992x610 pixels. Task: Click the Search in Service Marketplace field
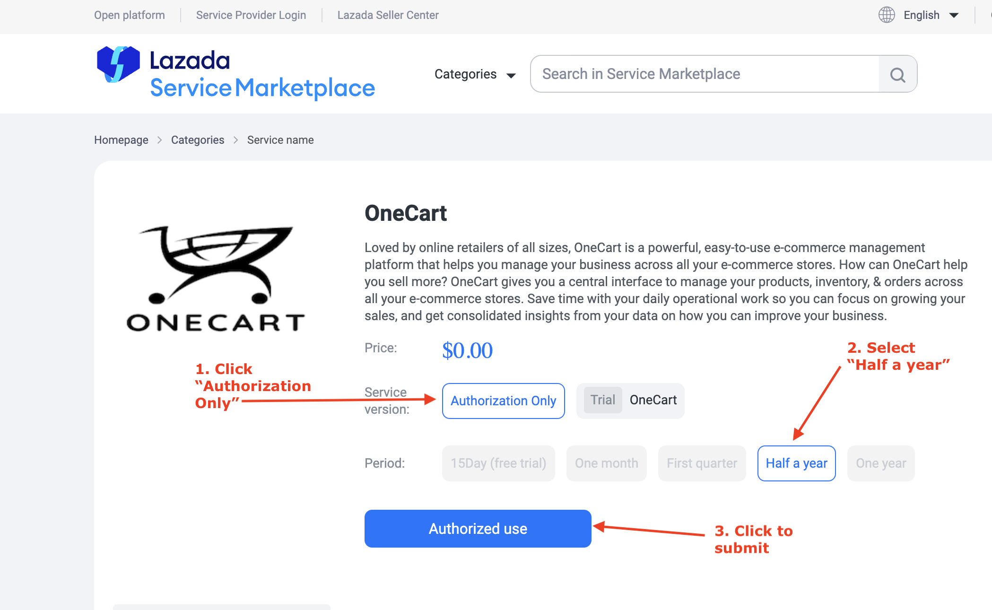(705, 74)
